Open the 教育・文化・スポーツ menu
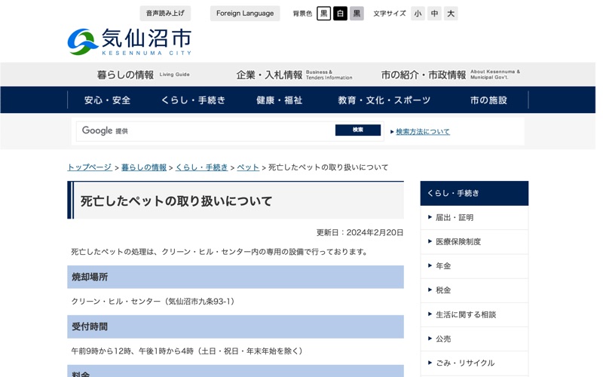This screenshot has width=603, height=377. (384, 100)
